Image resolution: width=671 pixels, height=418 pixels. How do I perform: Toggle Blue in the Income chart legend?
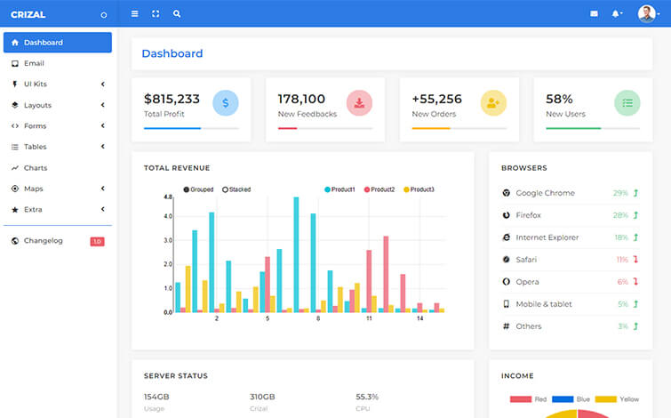[571, 399]
